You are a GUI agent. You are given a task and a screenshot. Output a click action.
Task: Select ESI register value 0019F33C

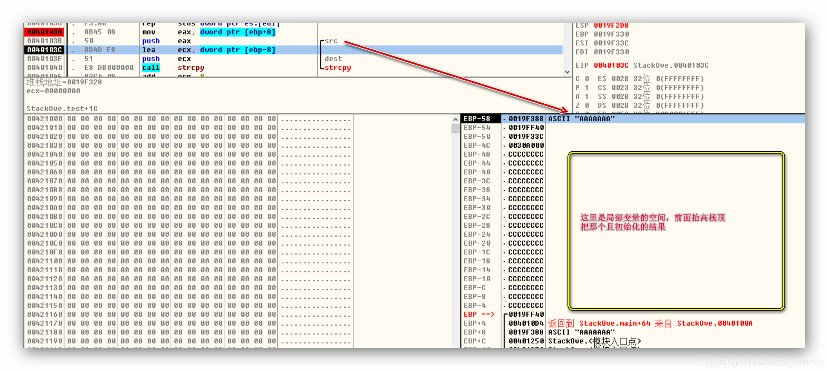[611, 43]
